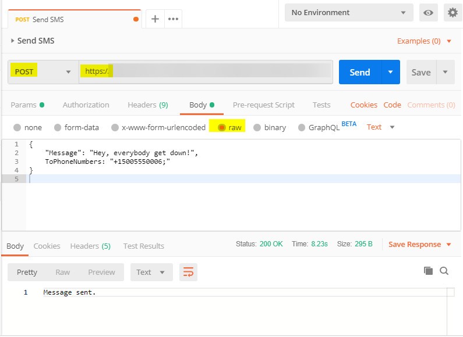Click the blue Send button

360,72
